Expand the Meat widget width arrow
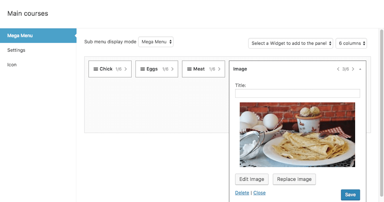Screen dimensions: 384x202 (x=219, y=69)
